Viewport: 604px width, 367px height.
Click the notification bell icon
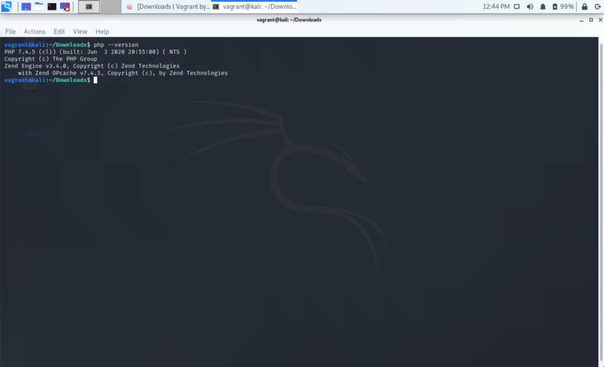543,6
